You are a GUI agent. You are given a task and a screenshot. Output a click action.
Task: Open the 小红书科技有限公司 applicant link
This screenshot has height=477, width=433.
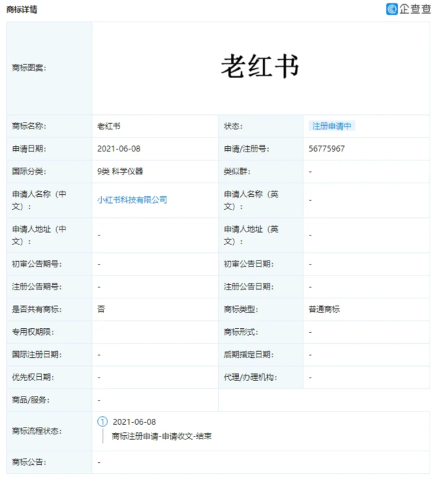[x=132, y=200]
